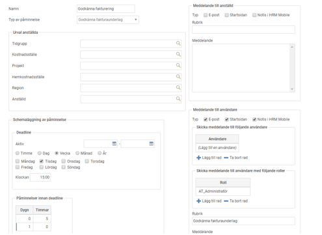Select the Timme radio button

click(x=18, y=153)
